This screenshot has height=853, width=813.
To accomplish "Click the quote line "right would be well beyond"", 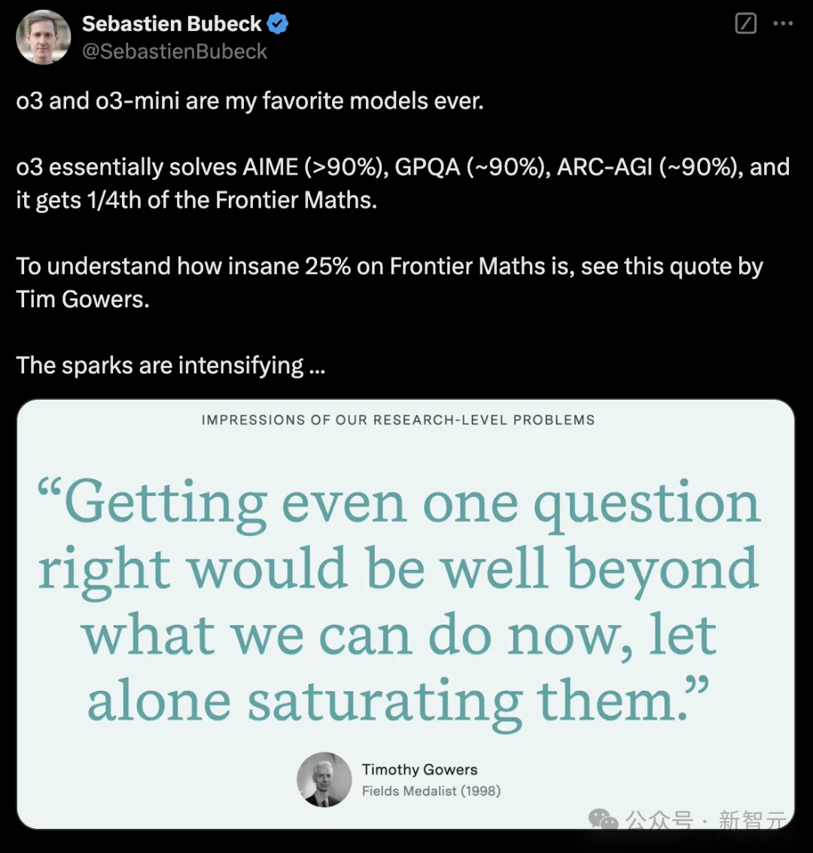I will (x=398, y=568).
